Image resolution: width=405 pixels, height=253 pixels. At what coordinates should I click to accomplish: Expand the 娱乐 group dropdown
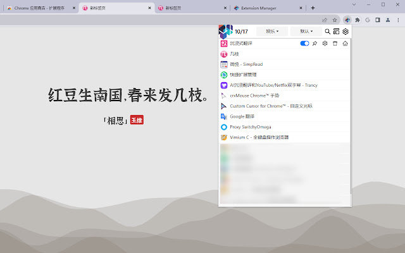coord(272,31)
